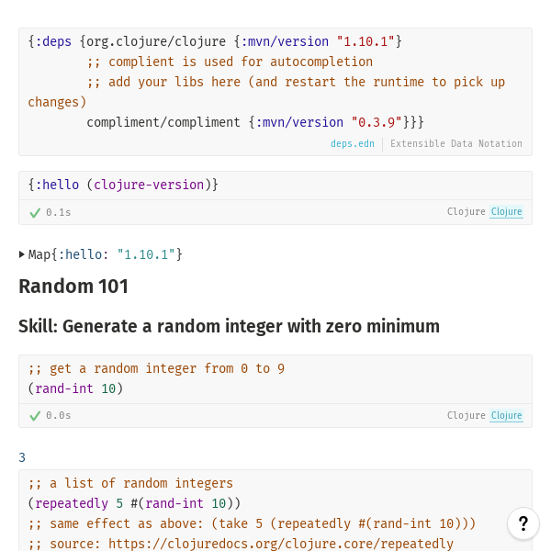Viewport: 551px width, 551px height.
Task: Click the Skill: Generate random integer heading
Action: point(229,326)
